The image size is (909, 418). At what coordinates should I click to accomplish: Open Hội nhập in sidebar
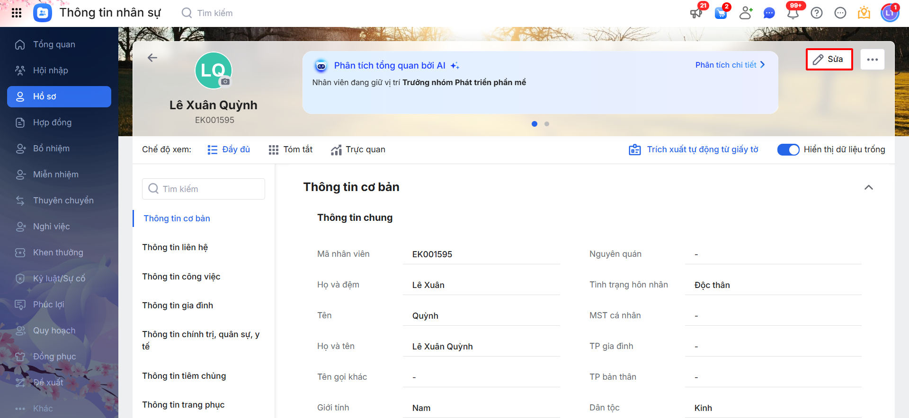[59, 70]
